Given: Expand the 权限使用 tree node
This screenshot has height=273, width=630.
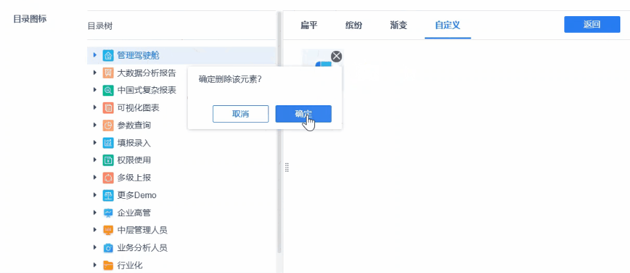Looking at the screenshot, I should [95, 160].
